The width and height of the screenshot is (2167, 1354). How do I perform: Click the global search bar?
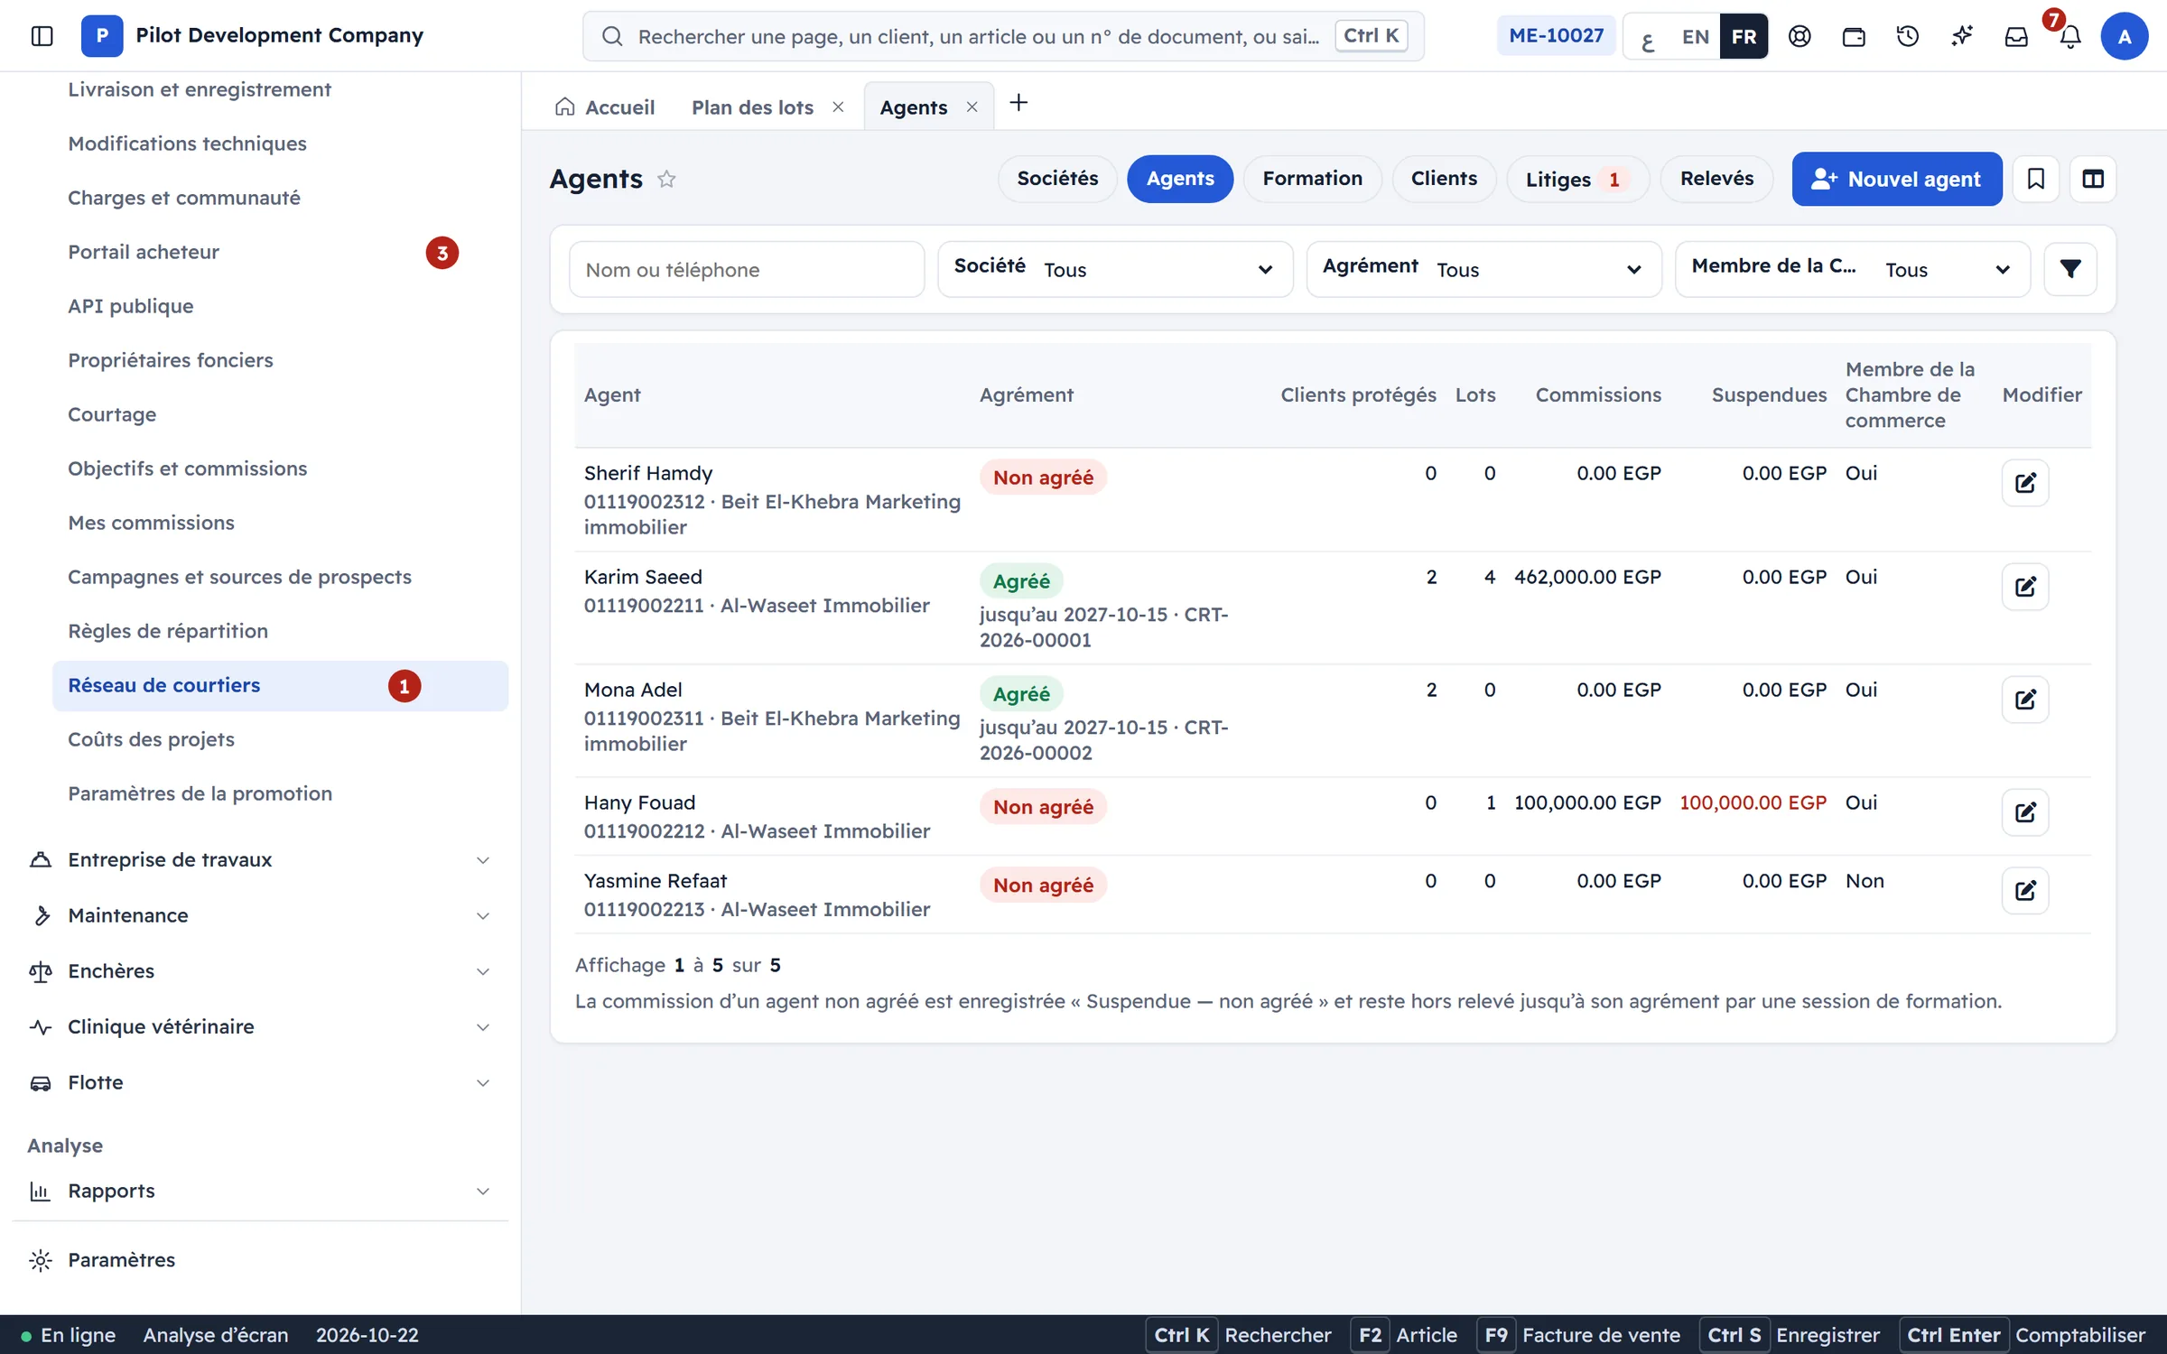coord(1003,36)
